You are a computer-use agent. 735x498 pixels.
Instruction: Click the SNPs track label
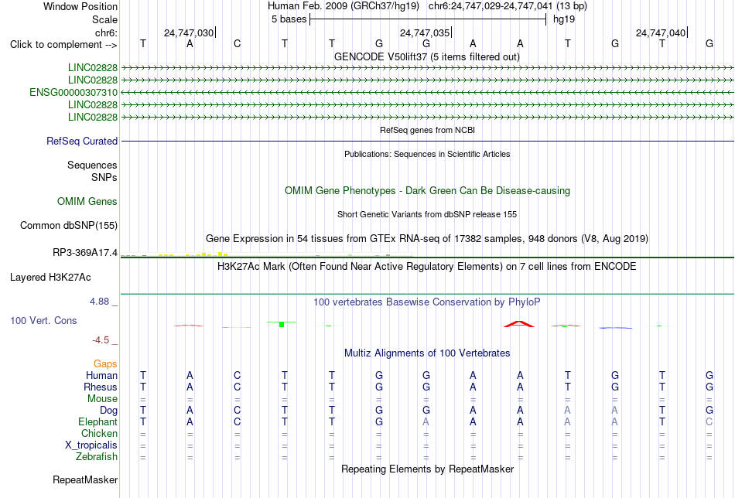(x=104, y=178)
